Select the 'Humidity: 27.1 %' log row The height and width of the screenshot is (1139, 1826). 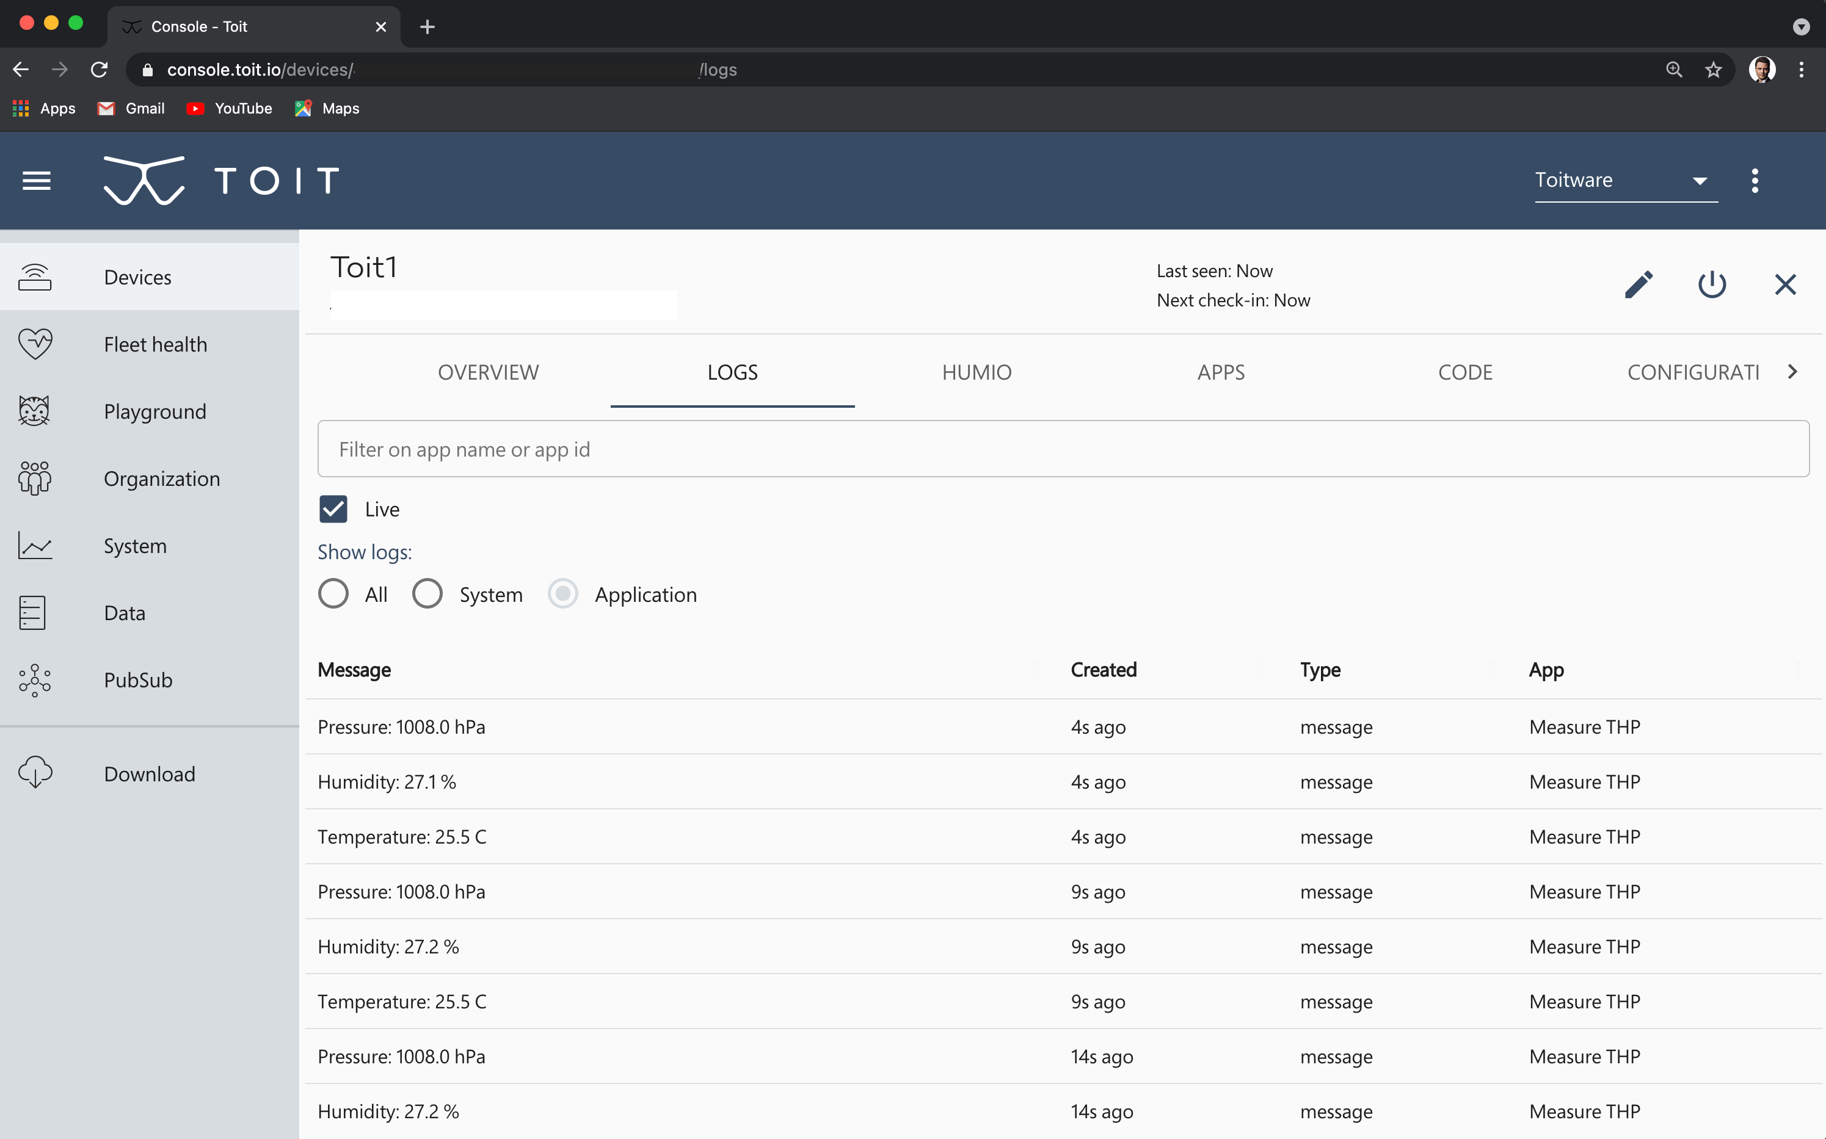click(x=1063, y=782)
